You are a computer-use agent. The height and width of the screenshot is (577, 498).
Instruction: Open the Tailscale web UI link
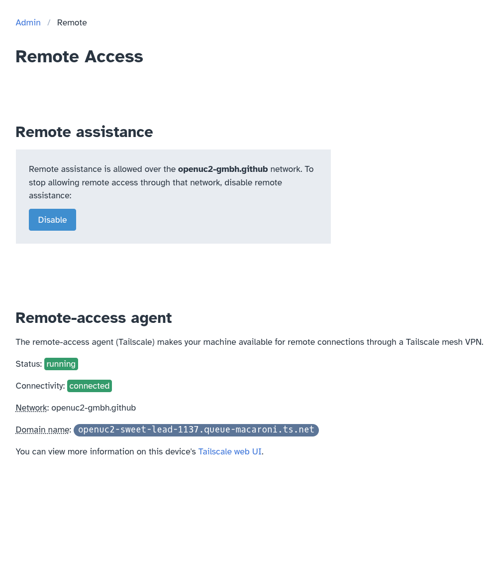point(229,451)
